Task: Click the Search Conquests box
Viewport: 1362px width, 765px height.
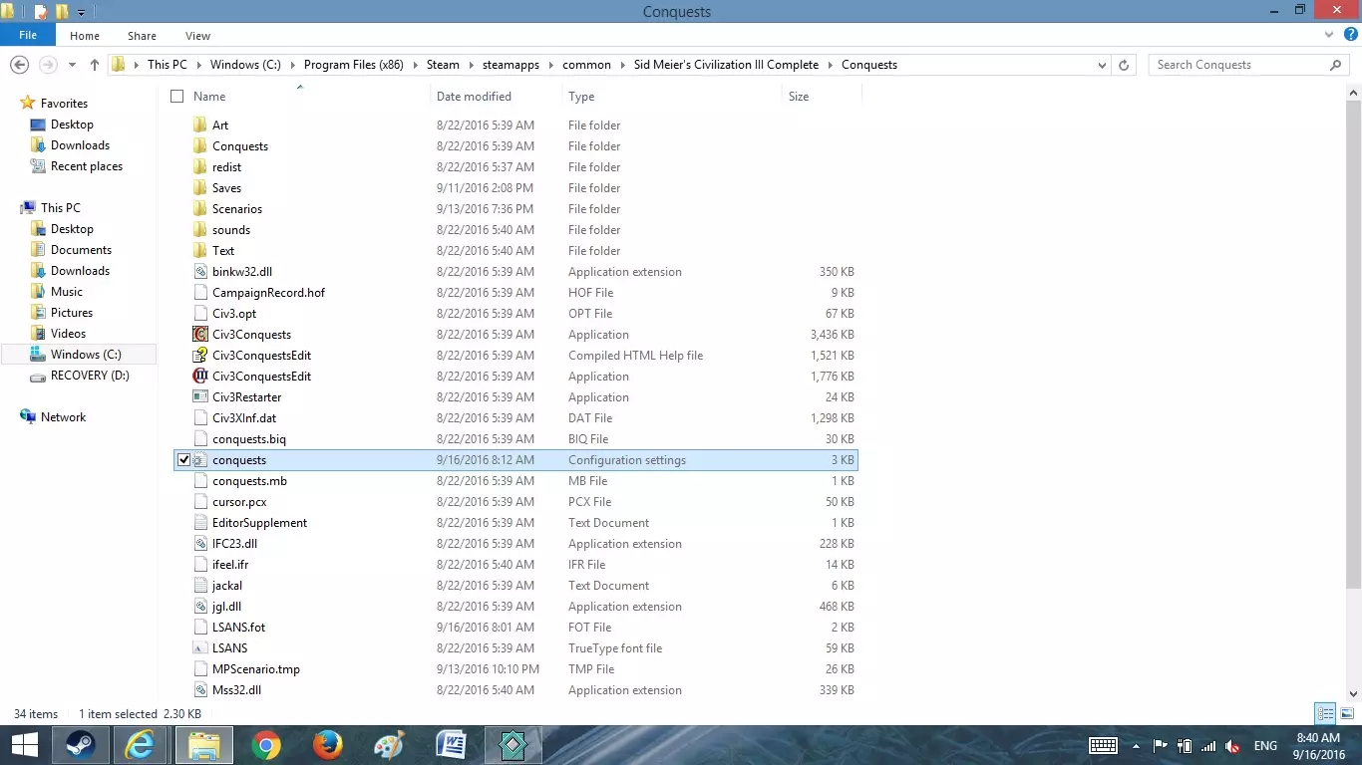Action: coord(1239,65)
